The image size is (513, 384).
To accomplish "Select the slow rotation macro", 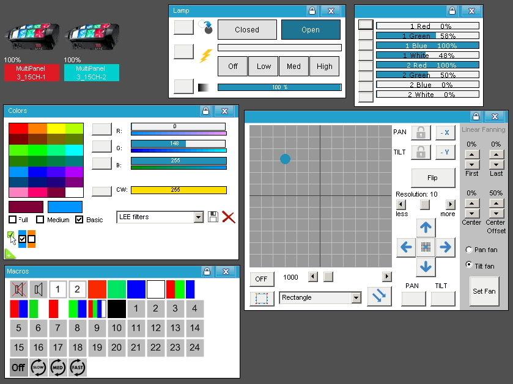I will tap(39, 368).
